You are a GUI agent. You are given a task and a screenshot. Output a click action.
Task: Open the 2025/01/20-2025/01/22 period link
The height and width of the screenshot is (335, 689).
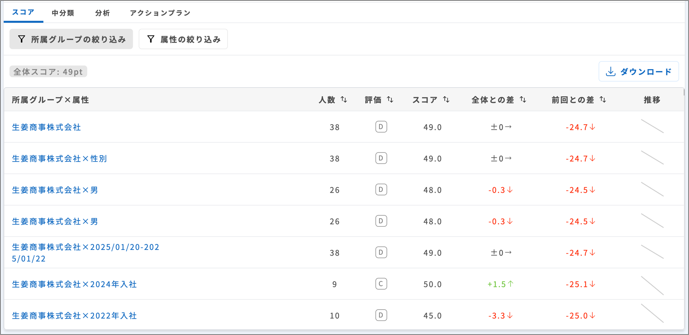85,253
